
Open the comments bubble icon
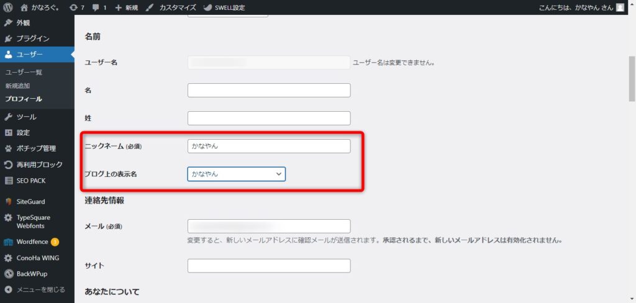click(x=97, y=7)
